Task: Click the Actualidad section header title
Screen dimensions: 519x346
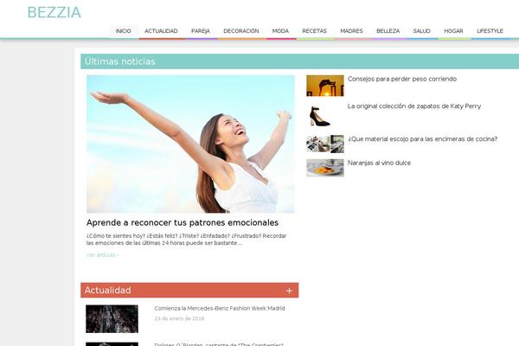Action: pos(108,291)
